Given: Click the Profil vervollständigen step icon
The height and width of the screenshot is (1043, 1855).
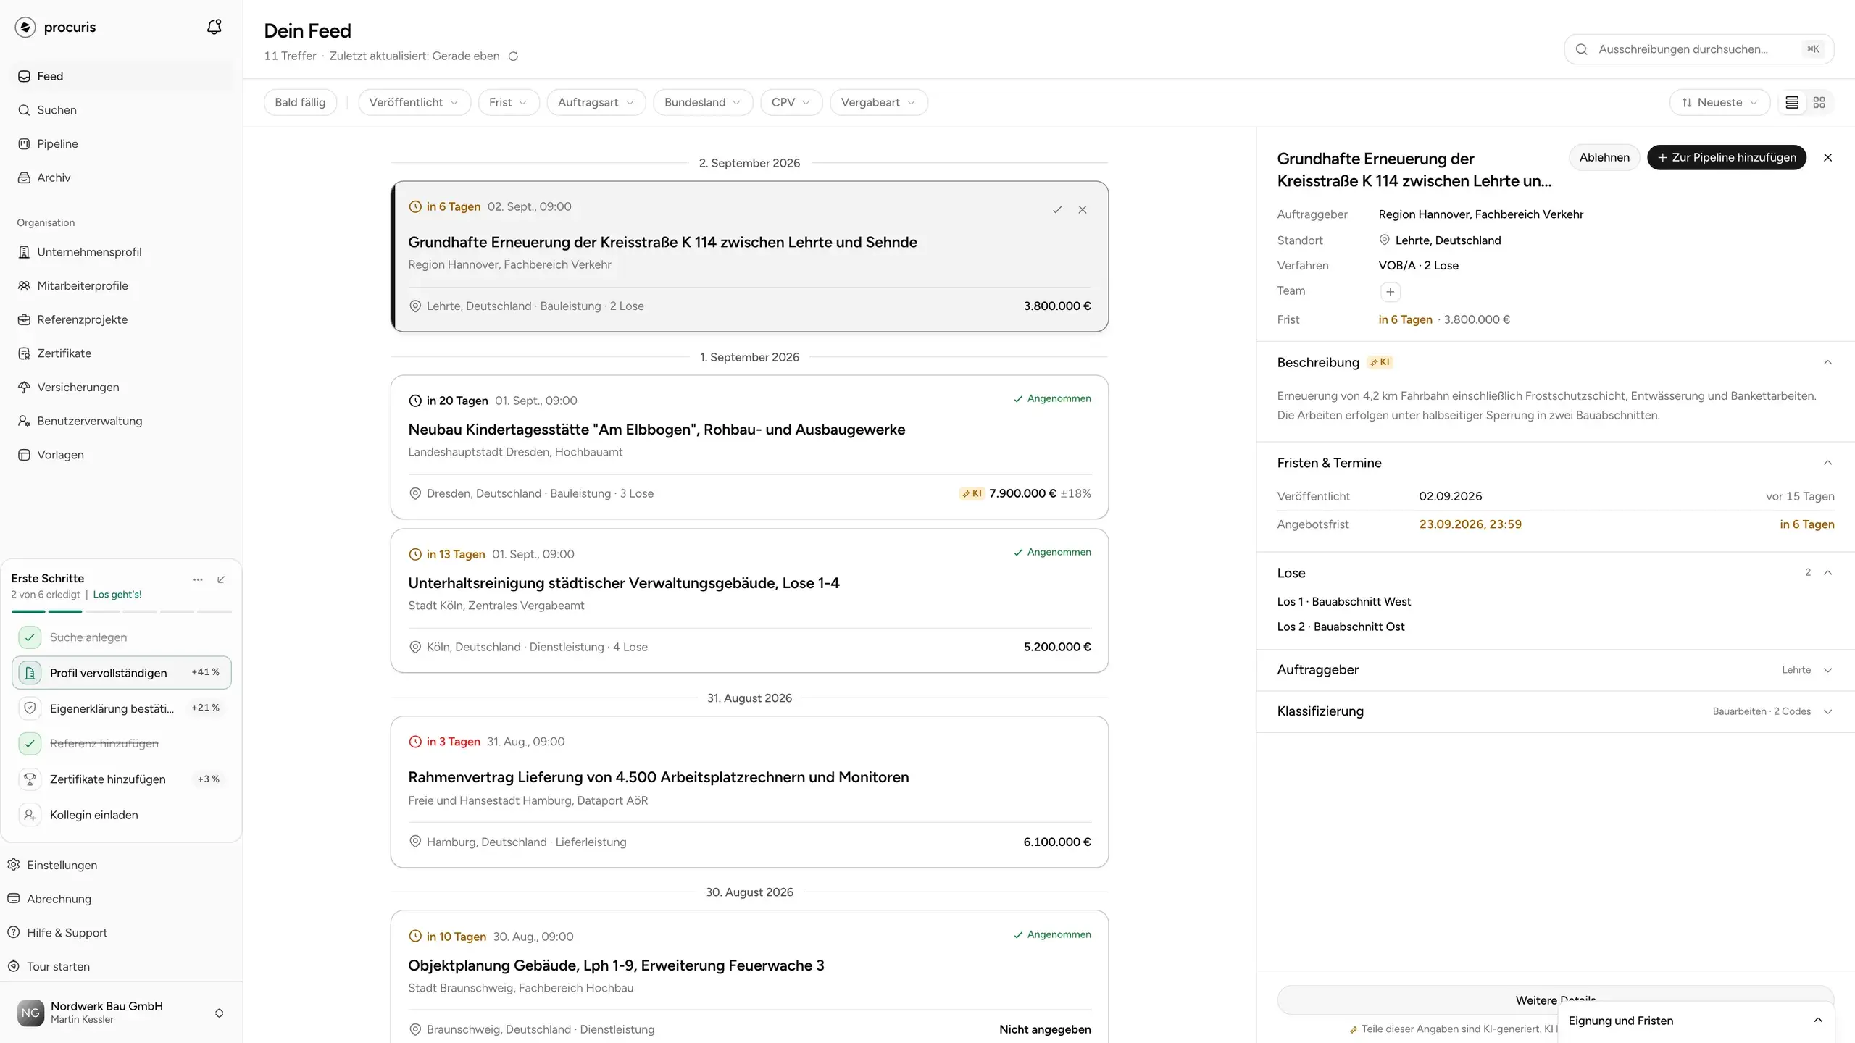Looking at the screenshot, I should 30,673.
